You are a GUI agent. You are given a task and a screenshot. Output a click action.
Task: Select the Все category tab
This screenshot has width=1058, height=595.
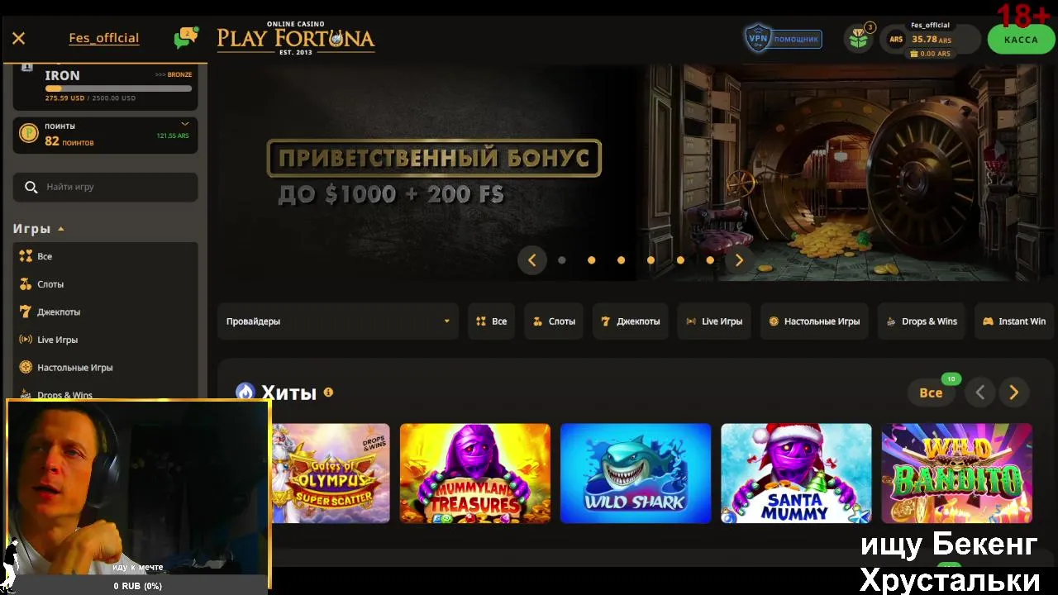coord(492,321)
